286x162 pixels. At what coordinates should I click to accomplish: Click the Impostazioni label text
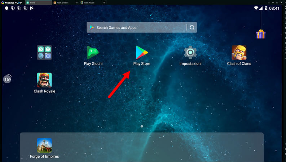tap(190, 64)
